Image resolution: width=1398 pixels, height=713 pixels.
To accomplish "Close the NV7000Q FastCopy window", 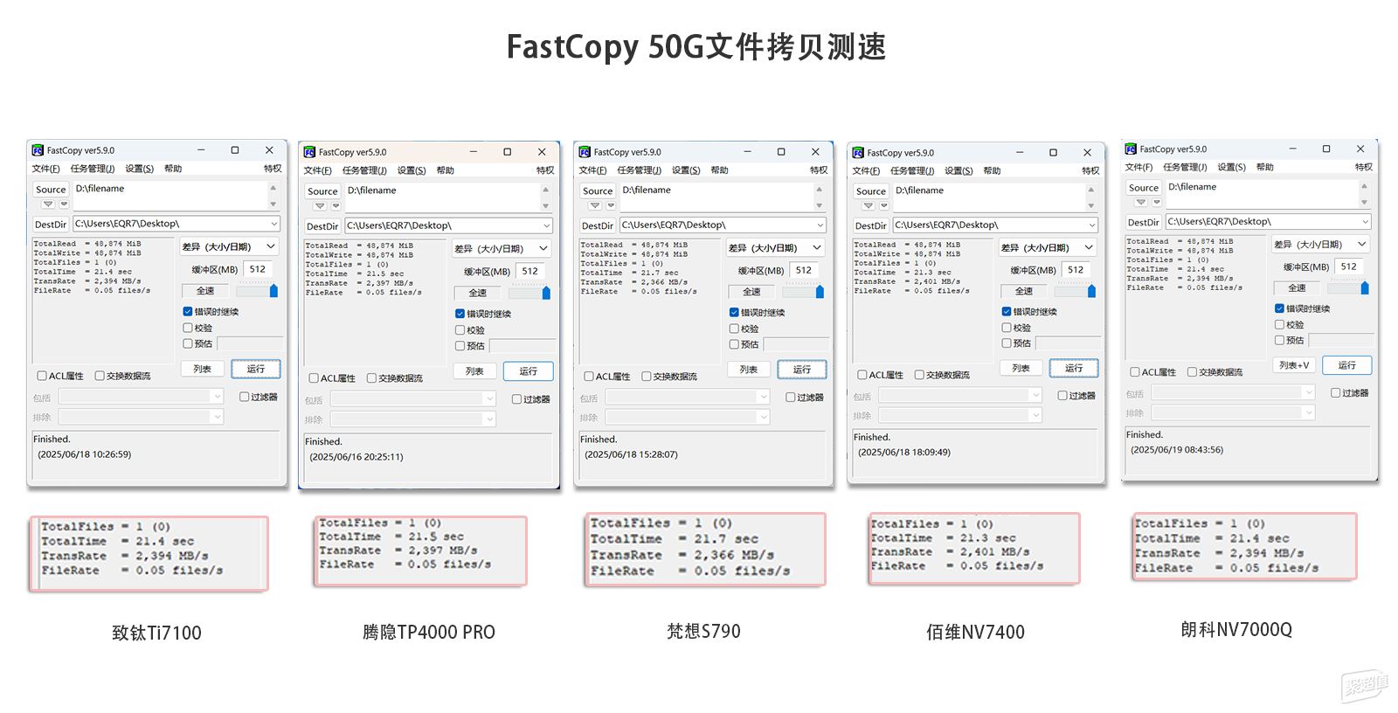I will [1360, 149].
